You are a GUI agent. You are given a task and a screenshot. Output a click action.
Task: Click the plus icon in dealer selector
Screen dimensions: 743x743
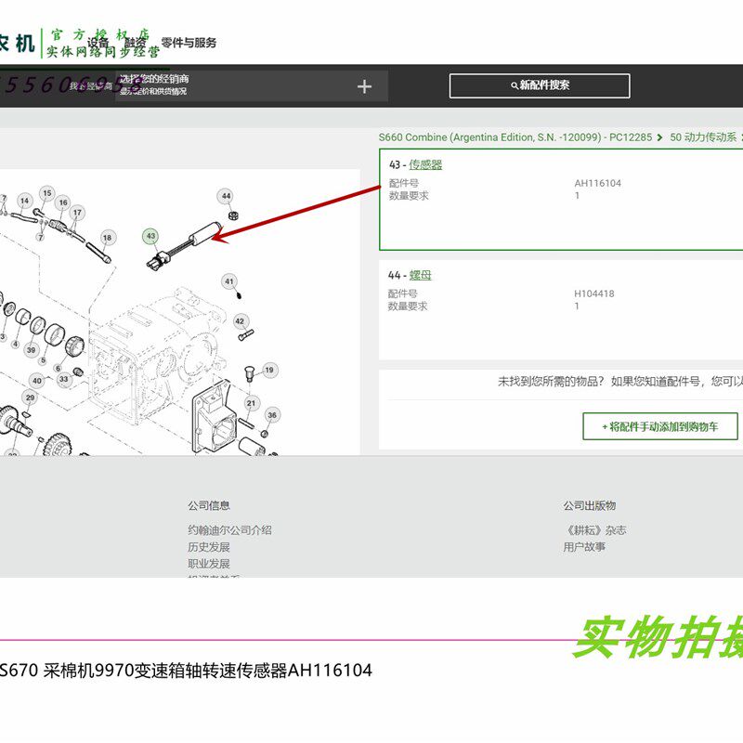click(x=364, y=86)
